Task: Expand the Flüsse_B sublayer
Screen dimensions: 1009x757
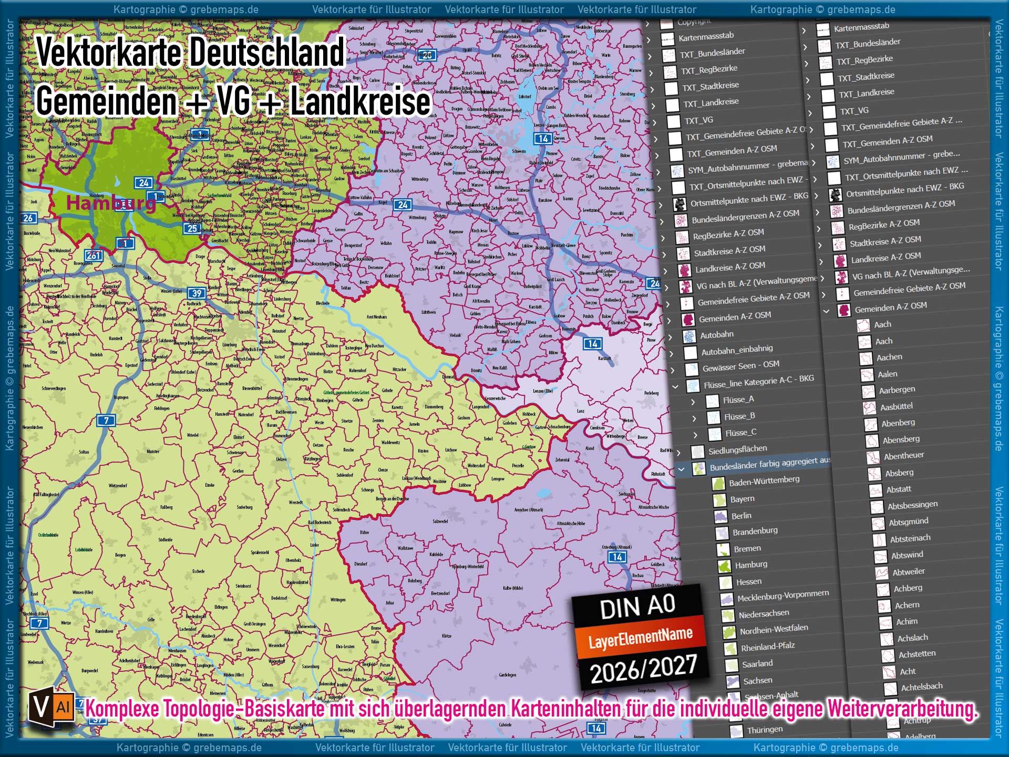Action: pos(695,419)
